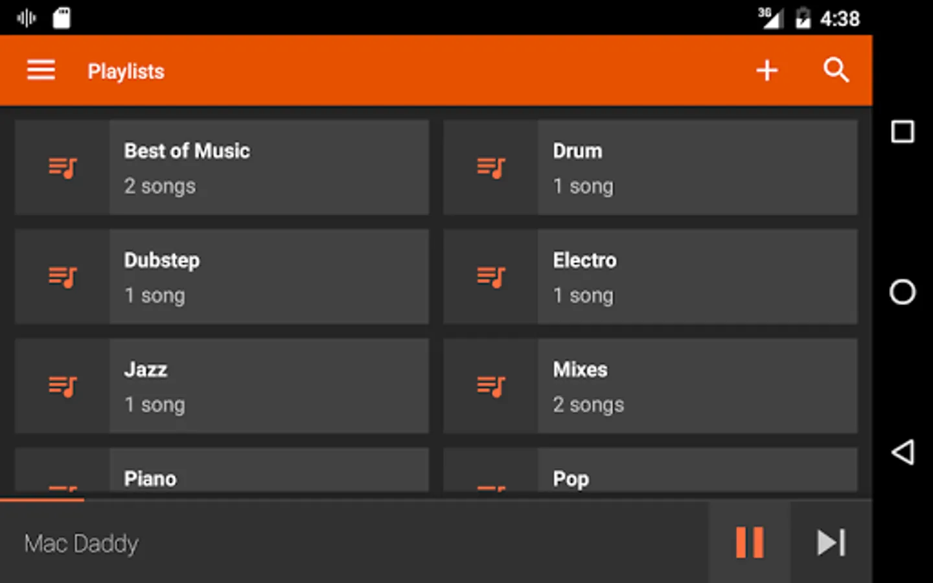The height and width of the screenshot is (583, 933).
Task: Open the hamburger navigation menu
Action: [x=41, y=70]
